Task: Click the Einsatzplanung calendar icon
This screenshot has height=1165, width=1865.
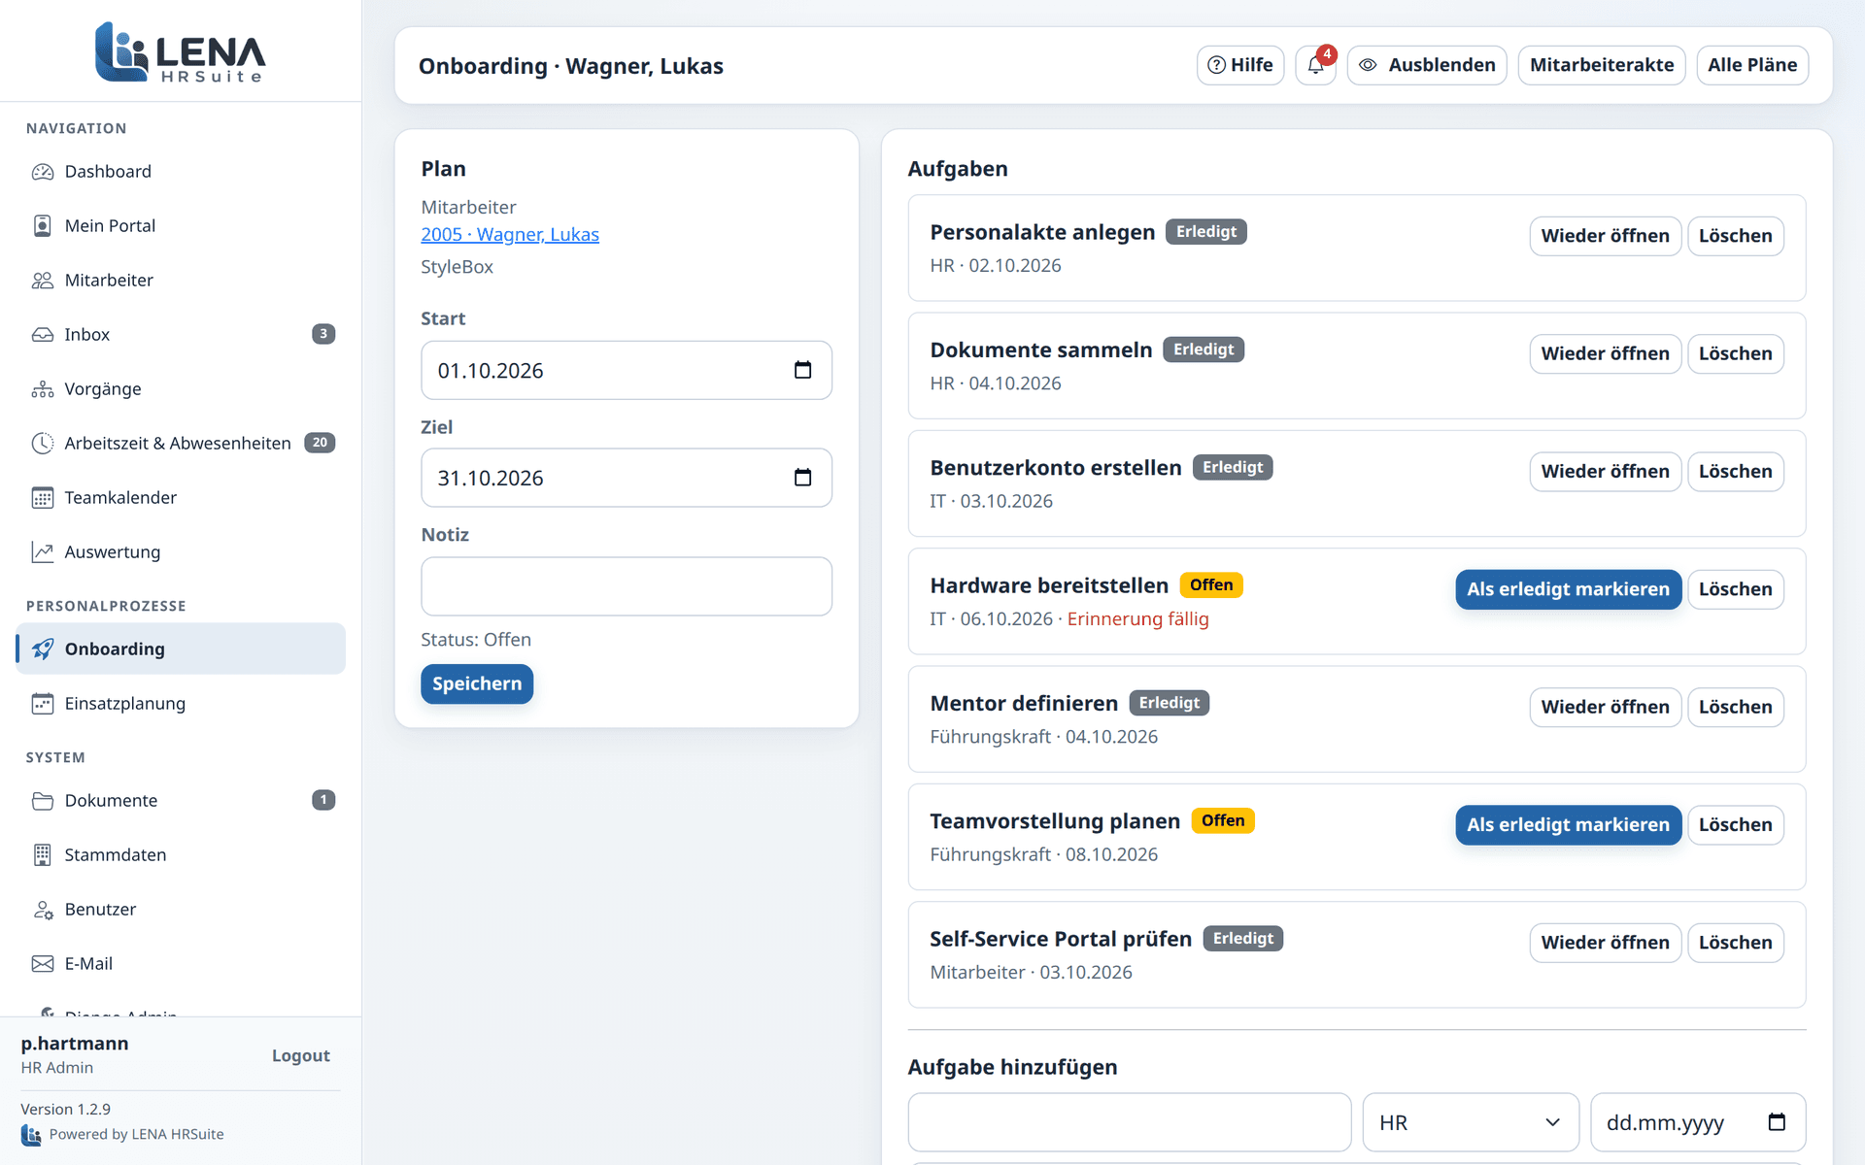Action: pos(43,704)
